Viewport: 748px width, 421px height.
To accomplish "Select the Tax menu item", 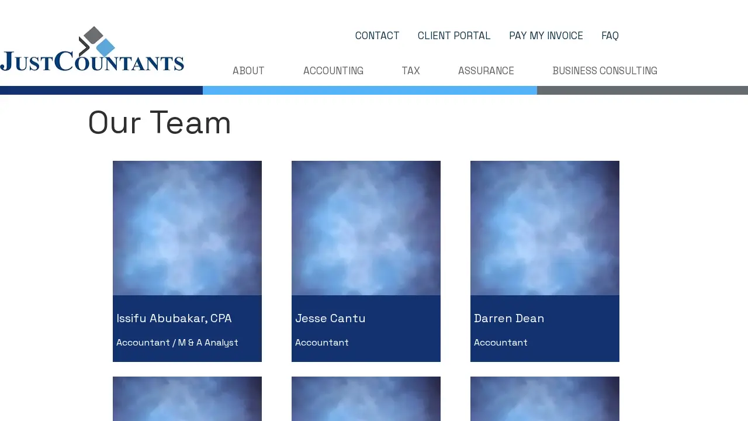I will click(x=411, y=71).
